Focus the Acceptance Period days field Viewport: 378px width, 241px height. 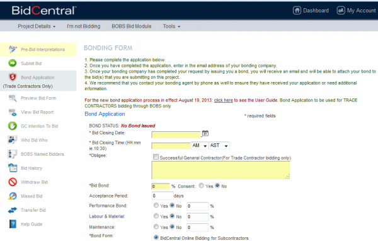163,196
